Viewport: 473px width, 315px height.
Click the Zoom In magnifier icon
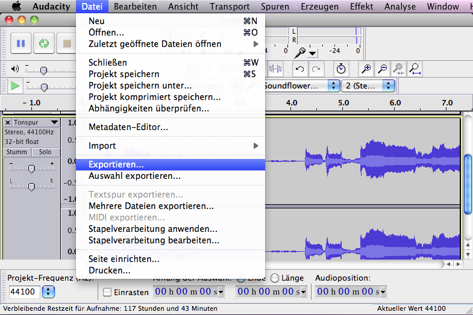tap(366, 69)
